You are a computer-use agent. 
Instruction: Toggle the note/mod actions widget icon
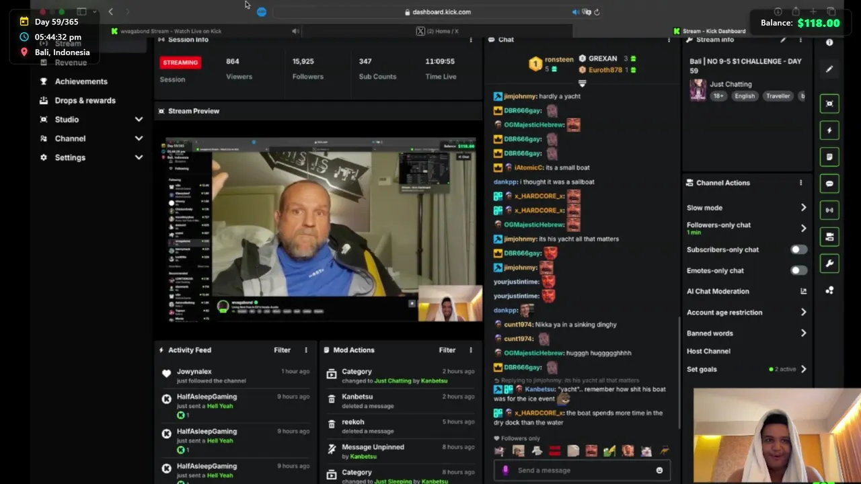point(829,157)
